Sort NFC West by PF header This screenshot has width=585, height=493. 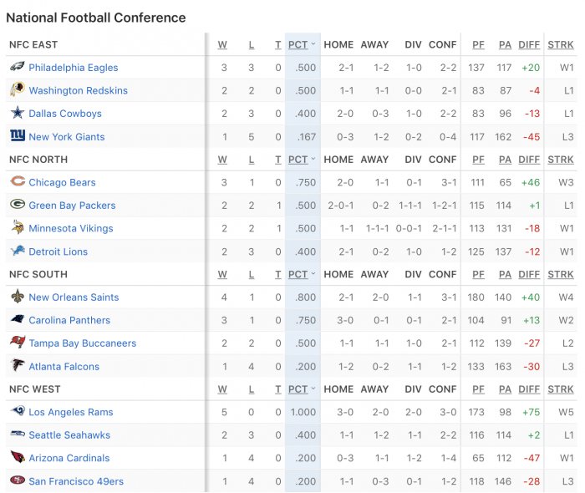pyautogui.click(x=478, y=389)
